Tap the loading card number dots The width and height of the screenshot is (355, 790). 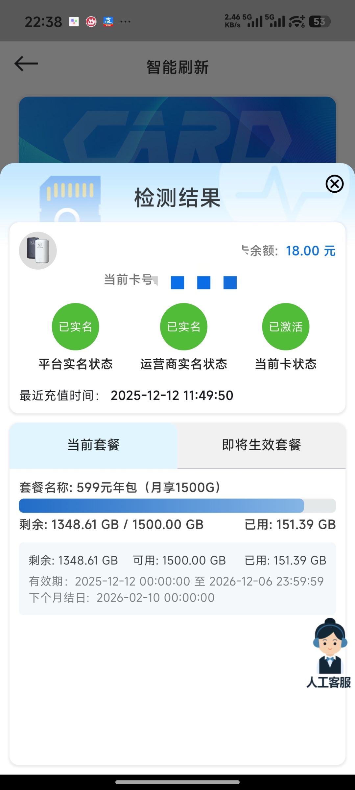click(203, 282)
